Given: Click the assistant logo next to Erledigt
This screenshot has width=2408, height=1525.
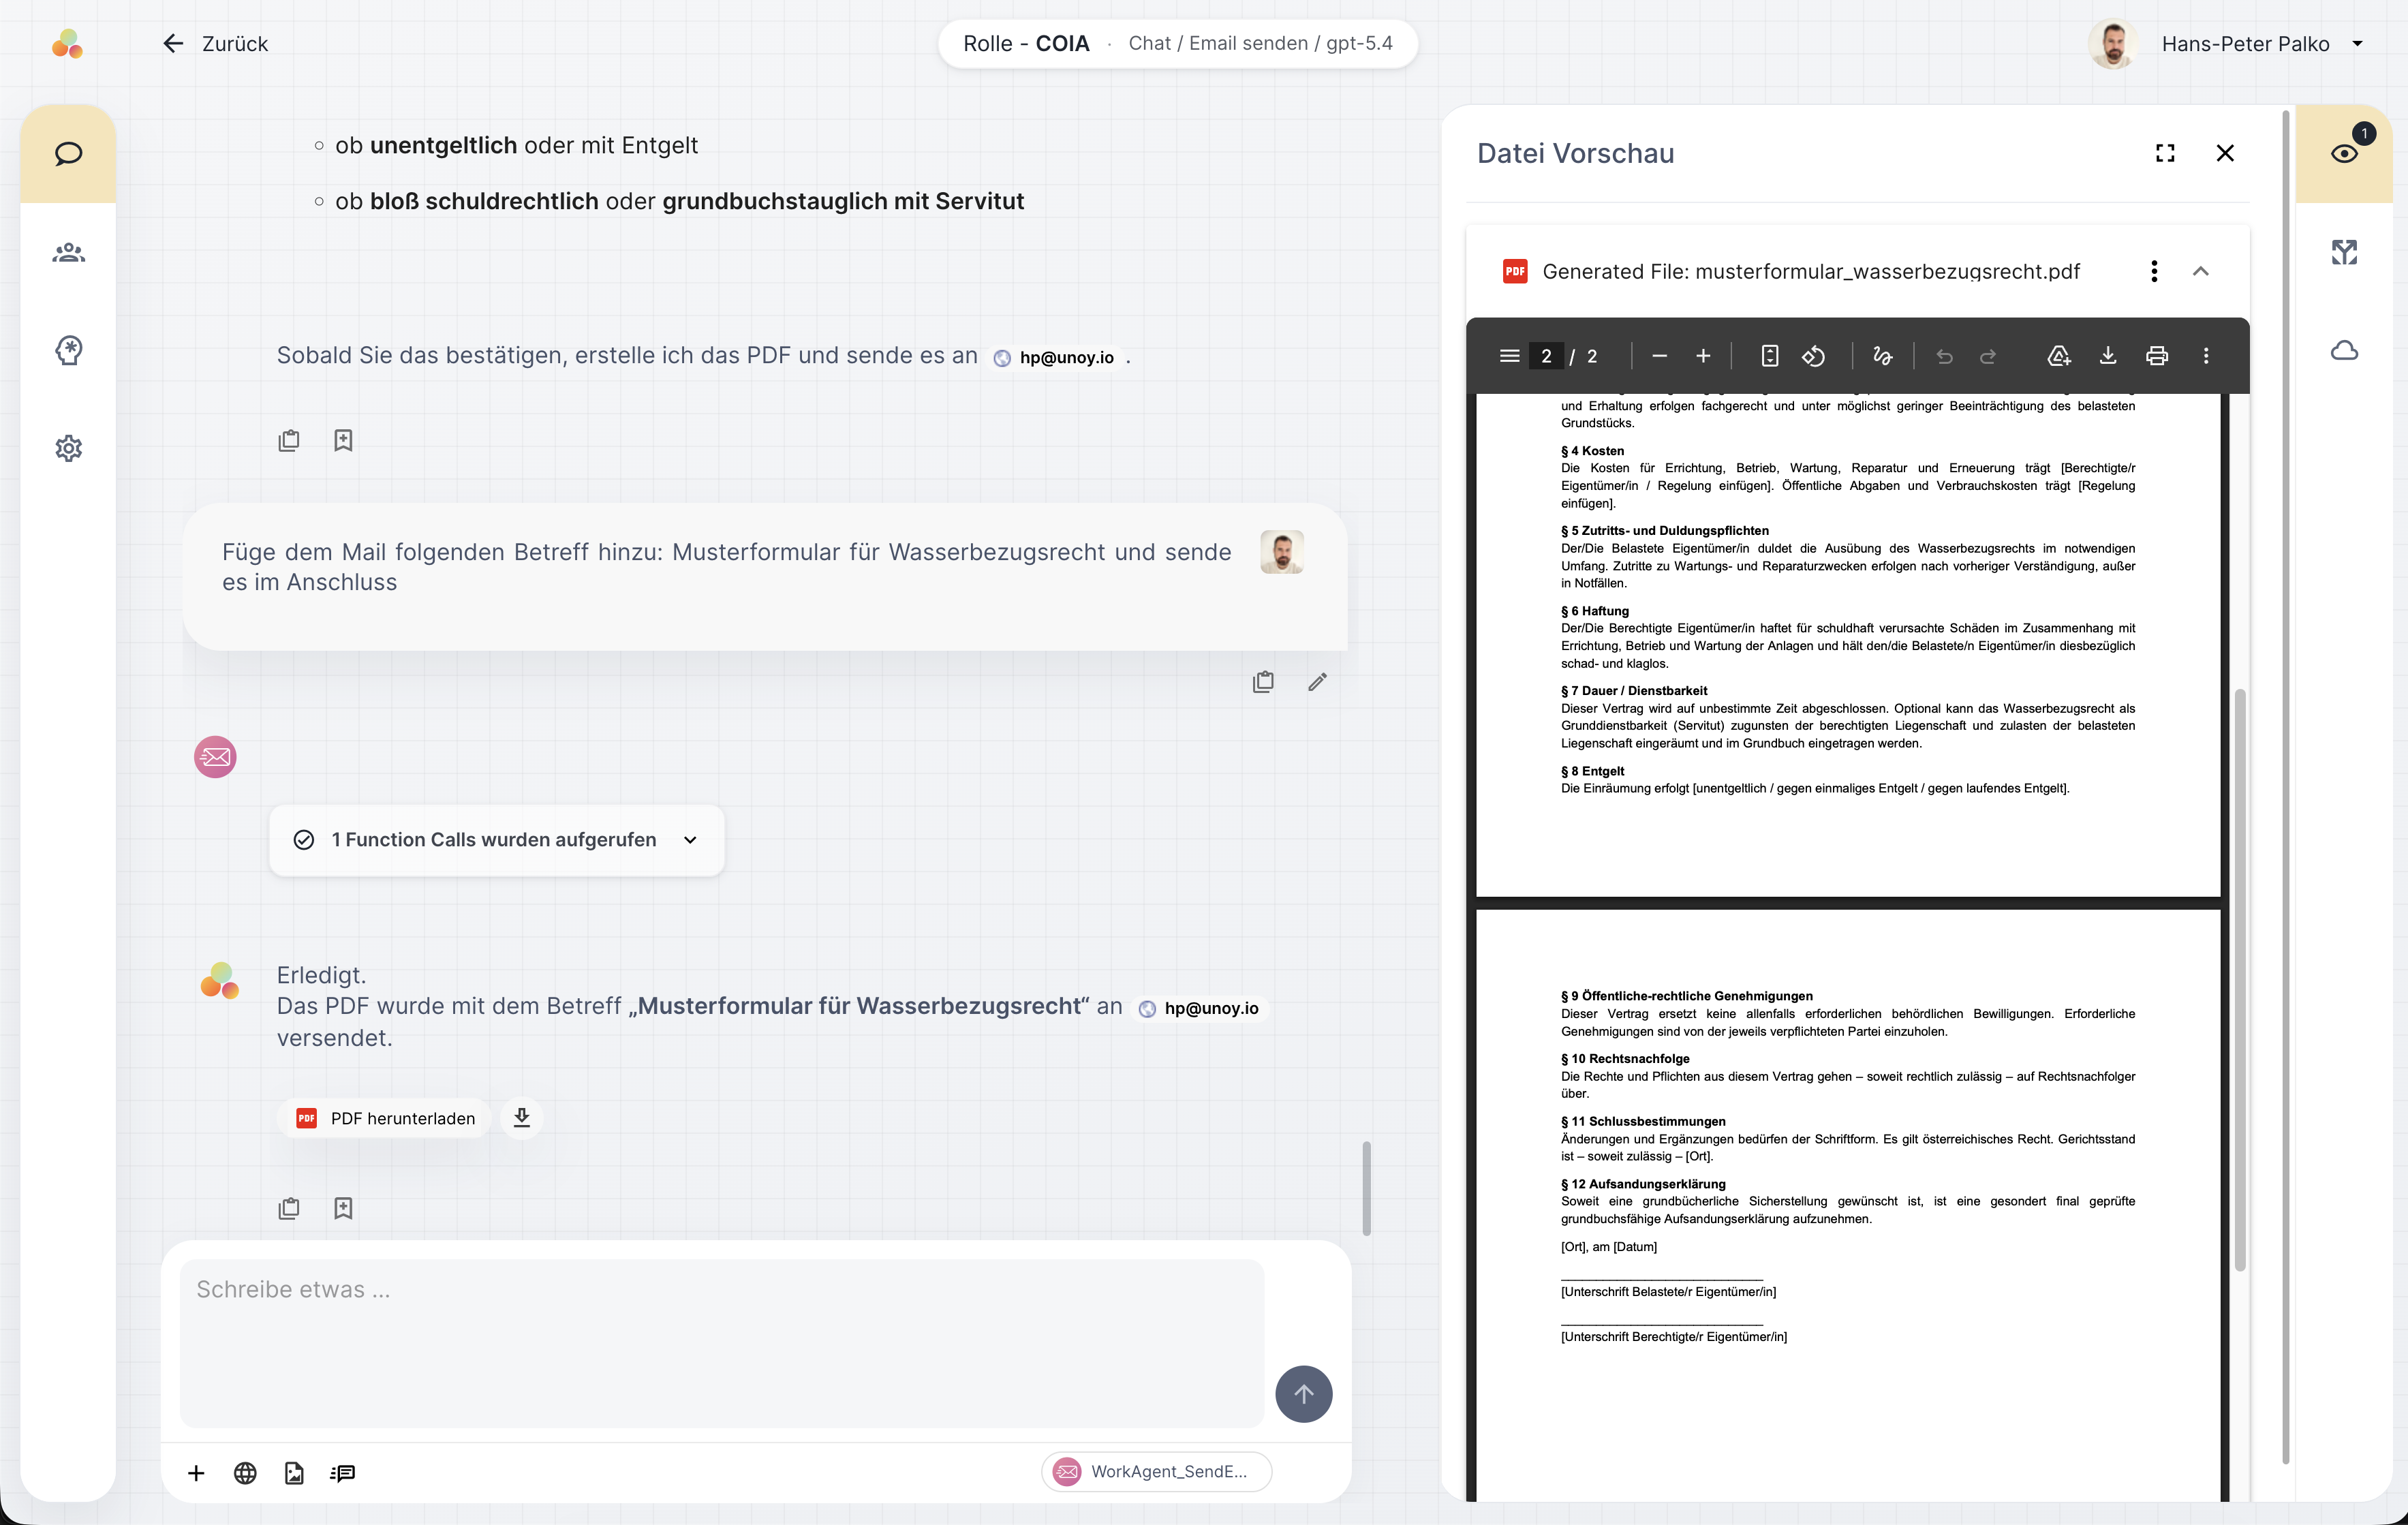Looking at the screenshot, I should 220,980.
